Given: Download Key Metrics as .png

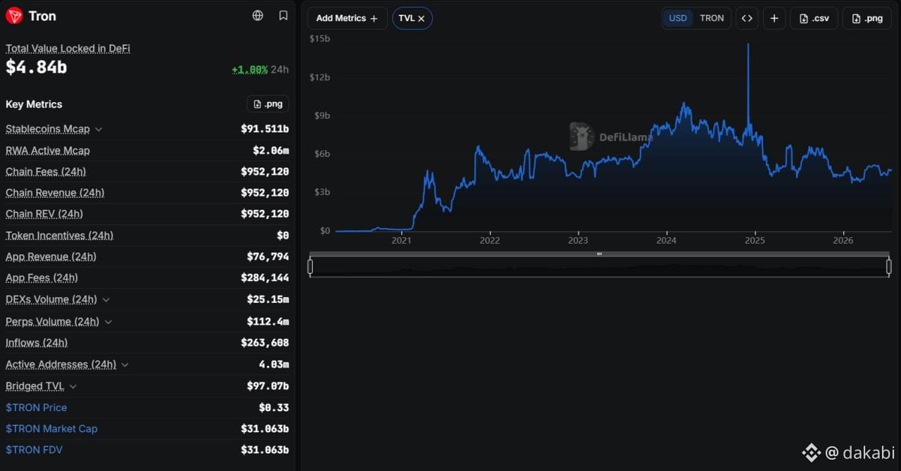Looking at the screenshot, I should pos(267,103).
